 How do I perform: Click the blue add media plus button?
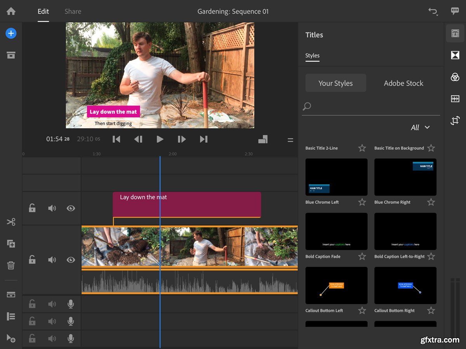click(x=11, y=33)
